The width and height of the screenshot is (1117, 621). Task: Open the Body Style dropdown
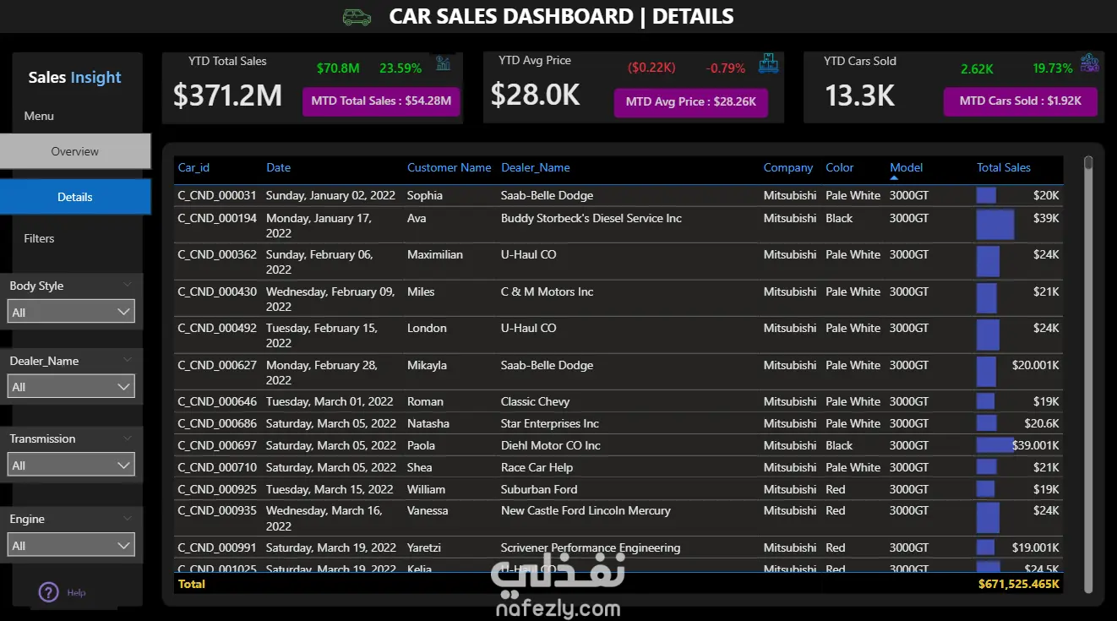pos(71,313)
